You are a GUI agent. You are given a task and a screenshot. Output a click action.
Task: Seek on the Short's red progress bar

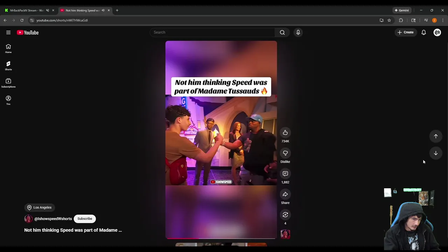coord(221,238)
